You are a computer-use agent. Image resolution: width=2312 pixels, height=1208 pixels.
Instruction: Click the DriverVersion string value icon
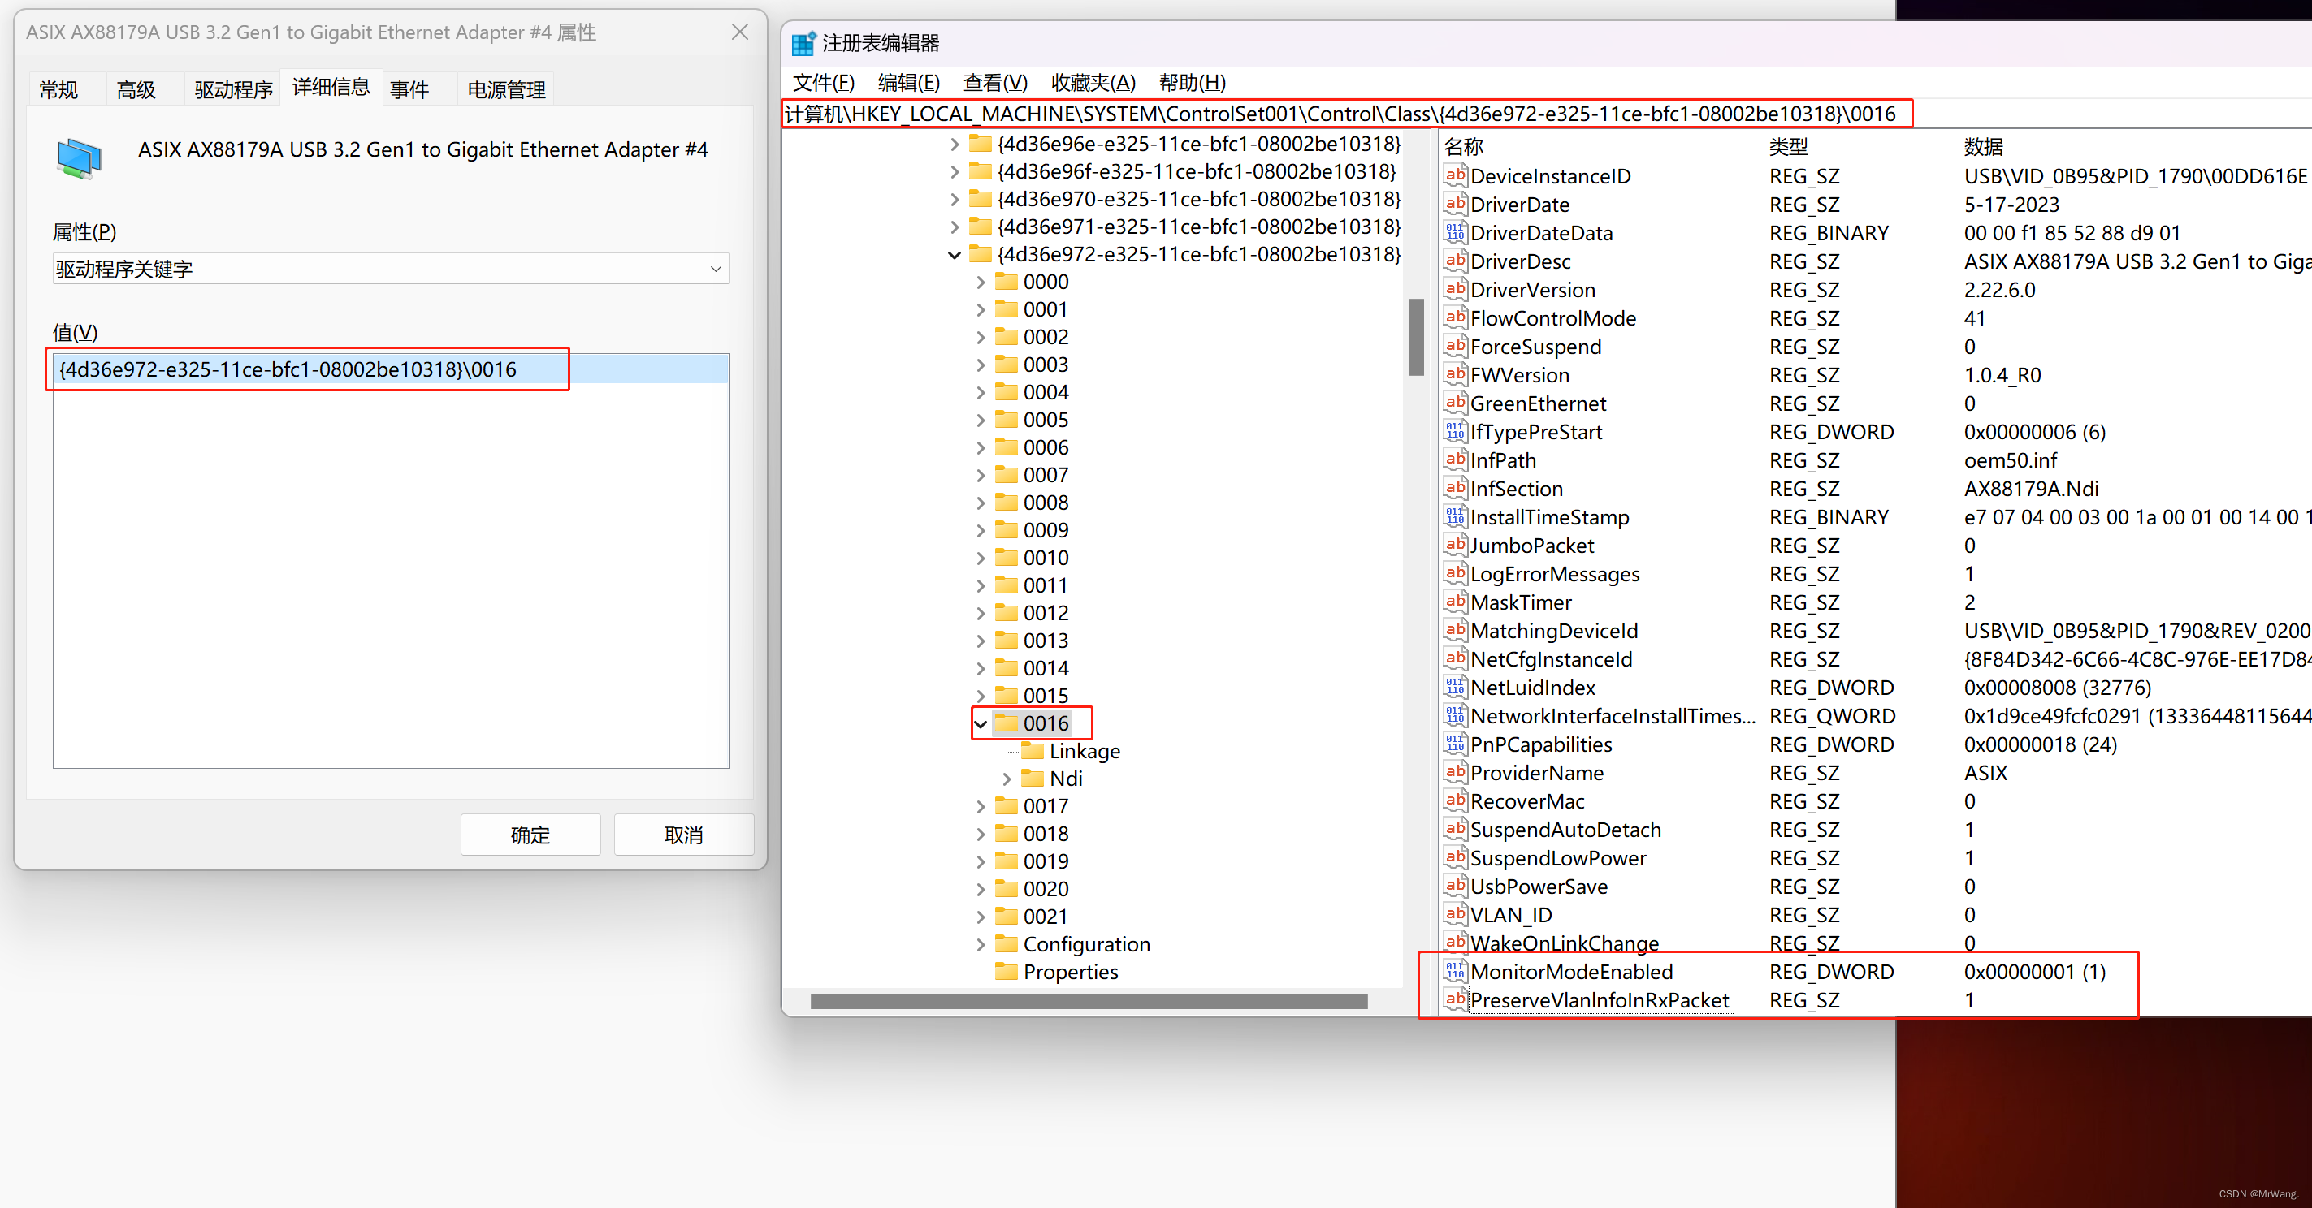coord(1455,290)
